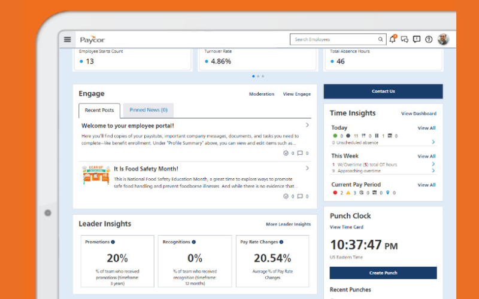Image resolution: width=479 pixels, height=299 pixels.
Task: Click '9 Approaching overtime' text
Action: [x=356, y=171]
